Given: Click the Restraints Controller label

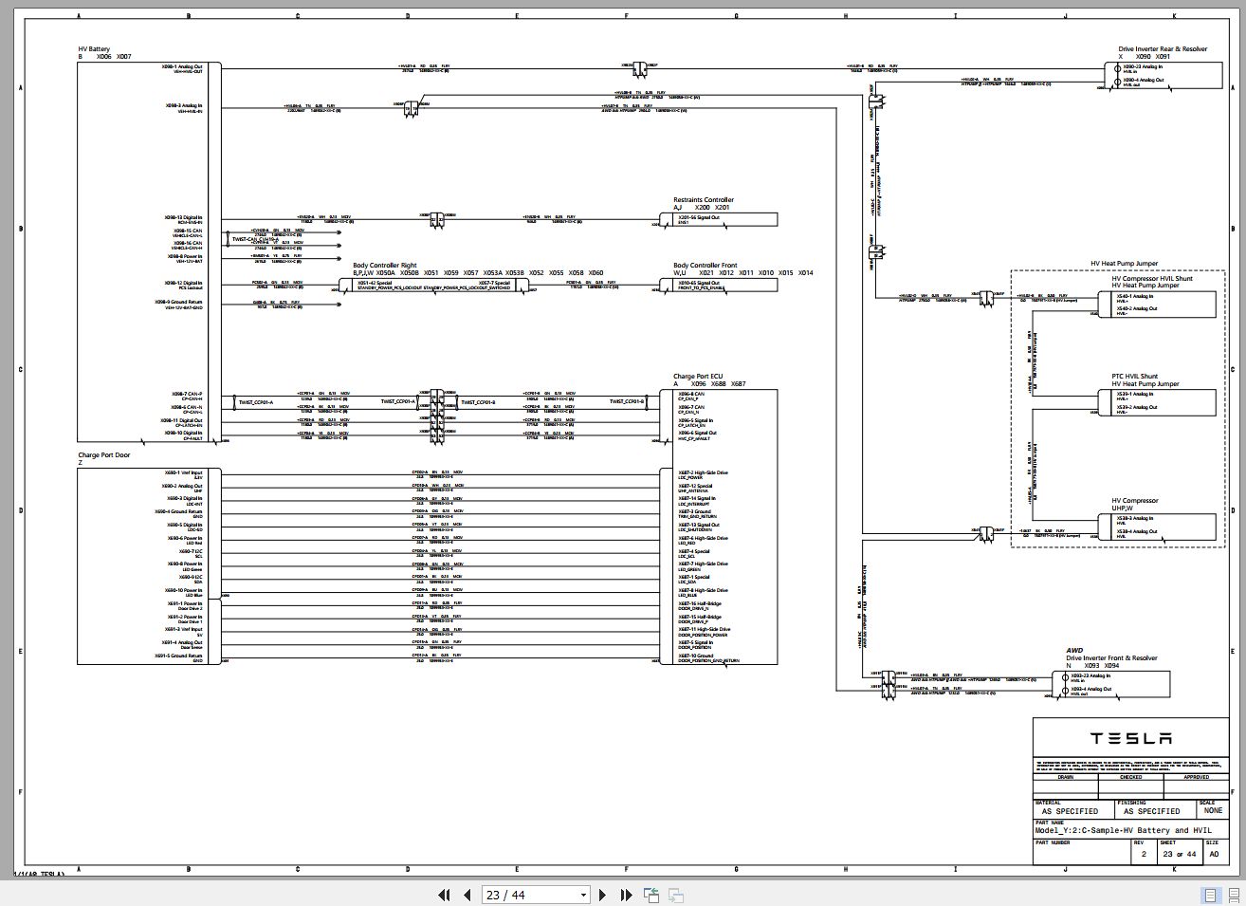Looking at the screenshot, I should (702, 199).
